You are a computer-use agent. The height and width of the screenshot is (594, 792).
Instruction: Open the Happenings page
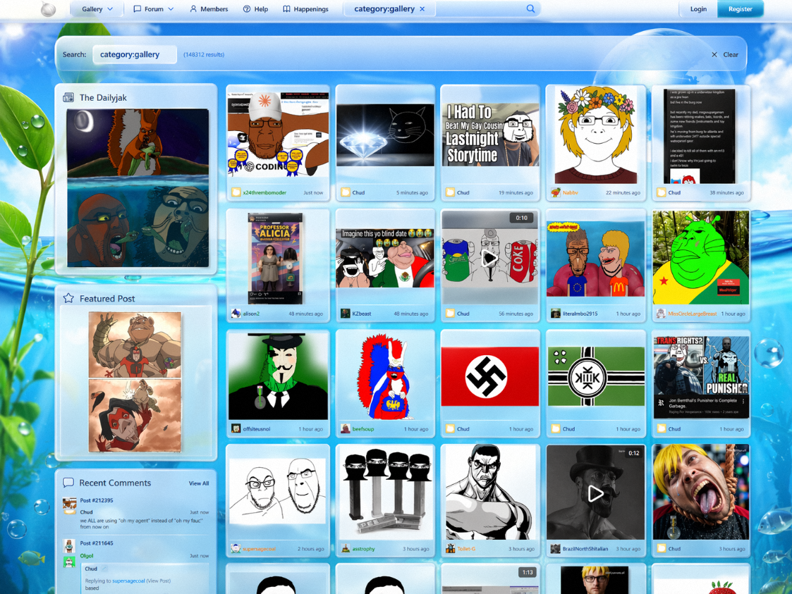[310, 9]
